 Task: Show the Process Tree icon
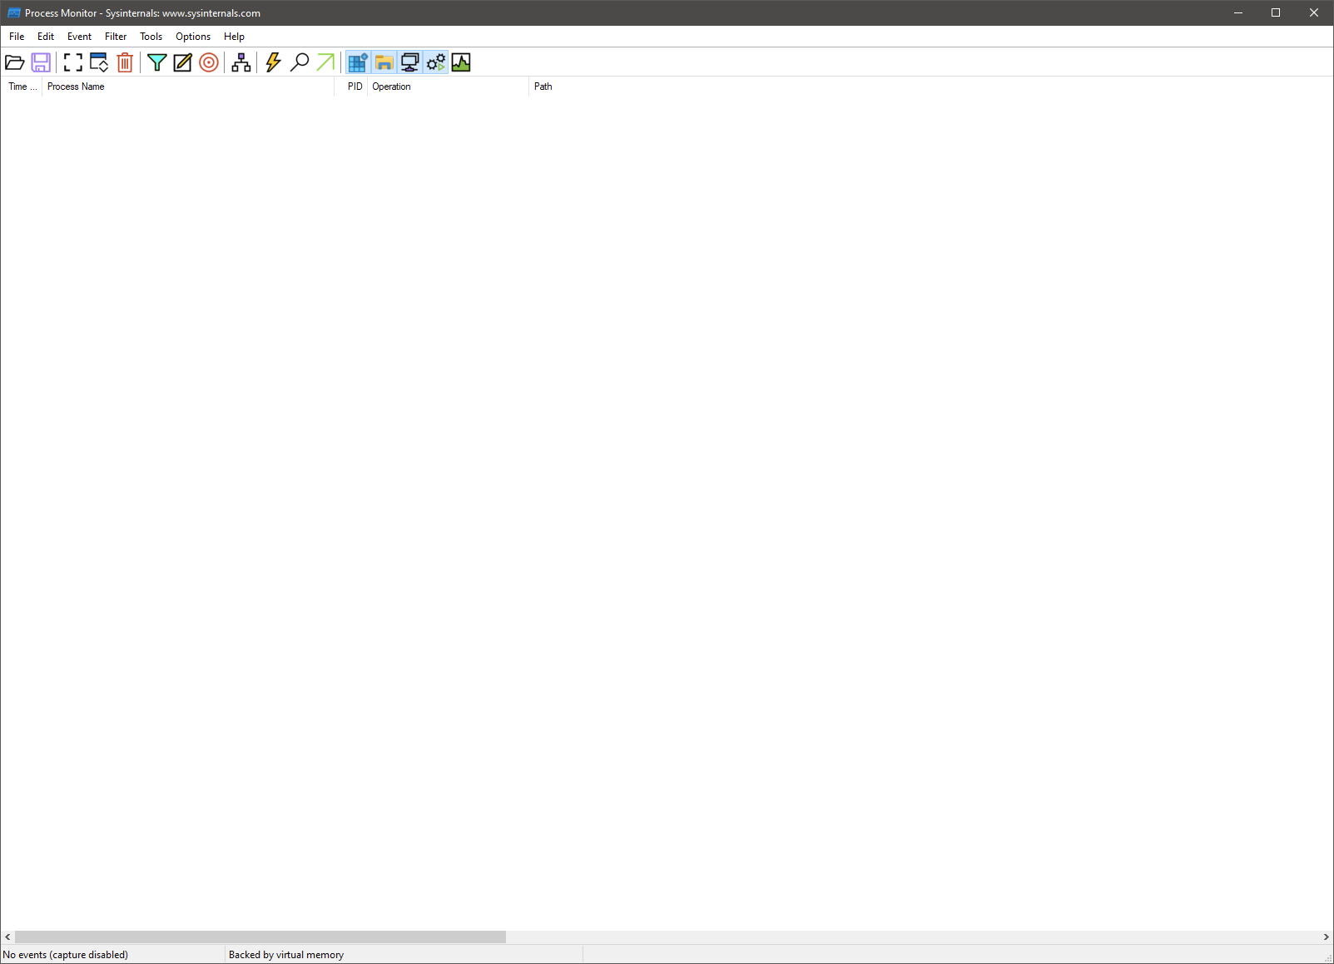[241, 62]
